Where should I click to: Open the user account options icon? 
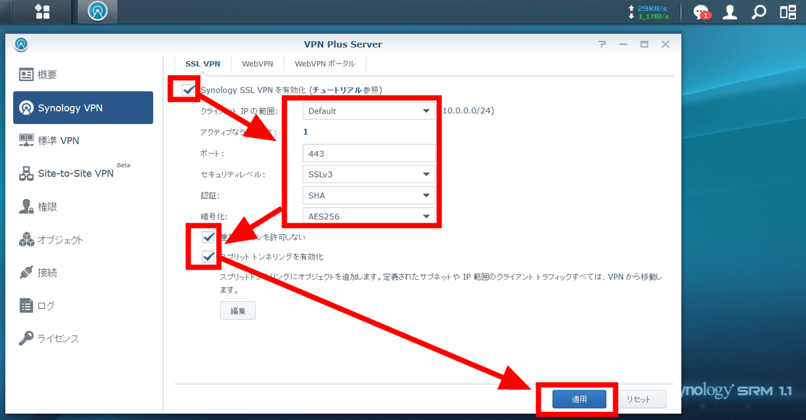730,12
